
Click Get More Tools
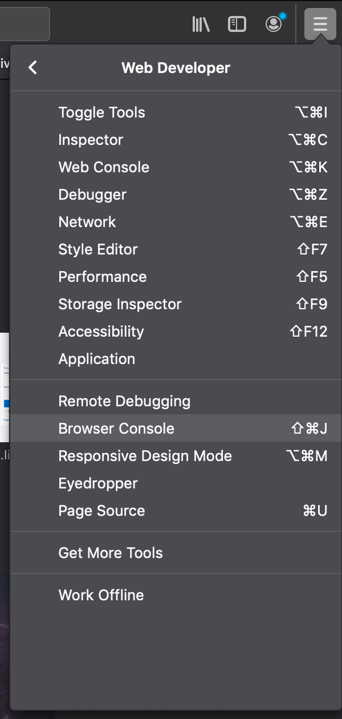pyautogui.click(x=176, y=553)
